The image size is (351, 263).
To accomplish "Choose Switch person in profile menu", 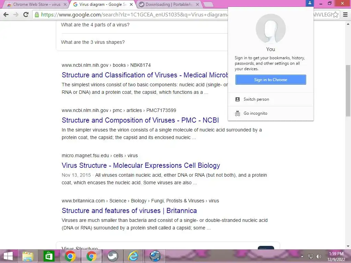I will coord(271,99).
